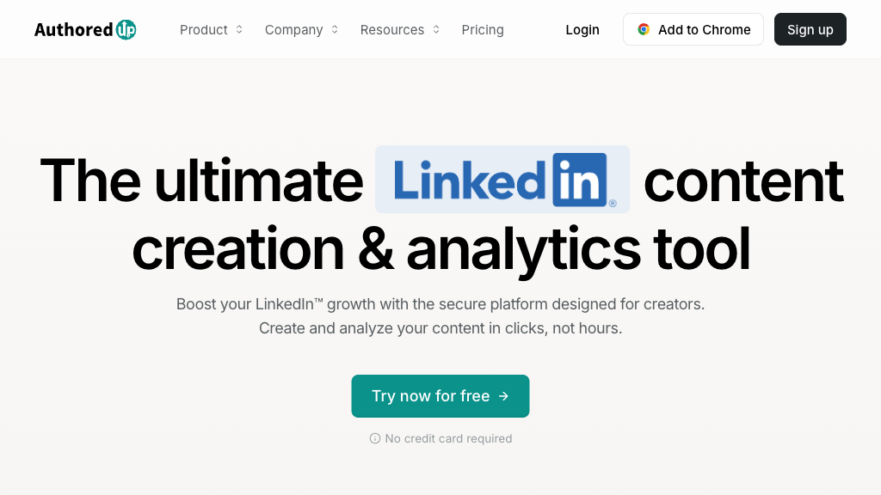Open the Login link
This screenshot has width=881, height=495.
[x=582, y=29]
